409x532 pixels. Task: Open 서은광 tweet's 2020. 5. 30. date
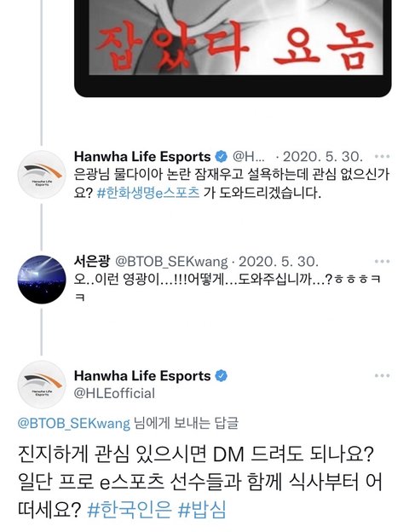click(x=279, y=262)
